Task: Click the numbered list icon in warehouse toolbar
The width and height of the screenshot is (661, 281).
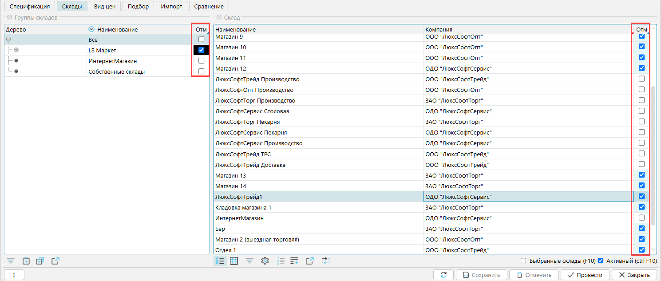Action: (280, 261)
